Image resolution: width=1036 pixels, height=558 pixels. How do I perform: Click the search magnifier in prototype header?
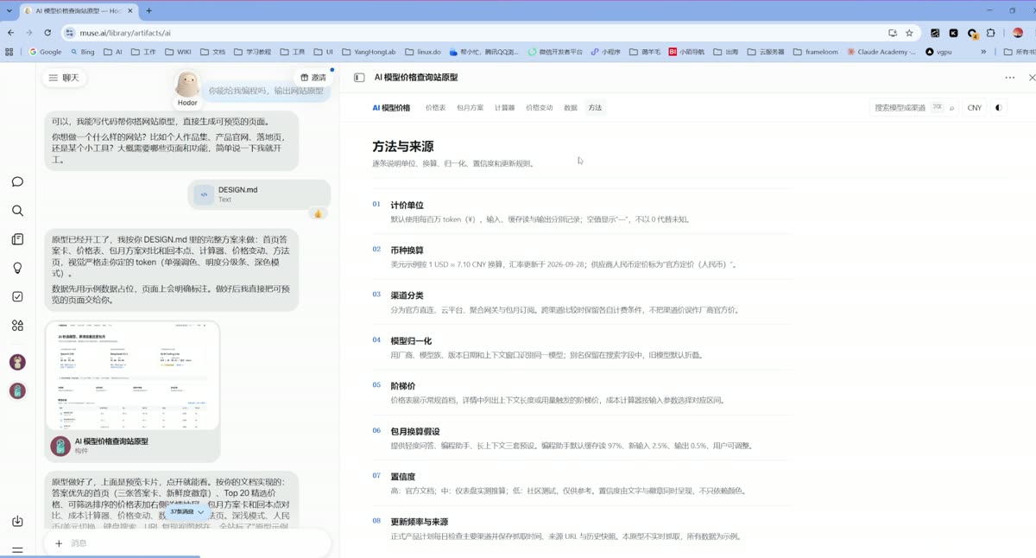pyautogui.click(x=952, y=108)
